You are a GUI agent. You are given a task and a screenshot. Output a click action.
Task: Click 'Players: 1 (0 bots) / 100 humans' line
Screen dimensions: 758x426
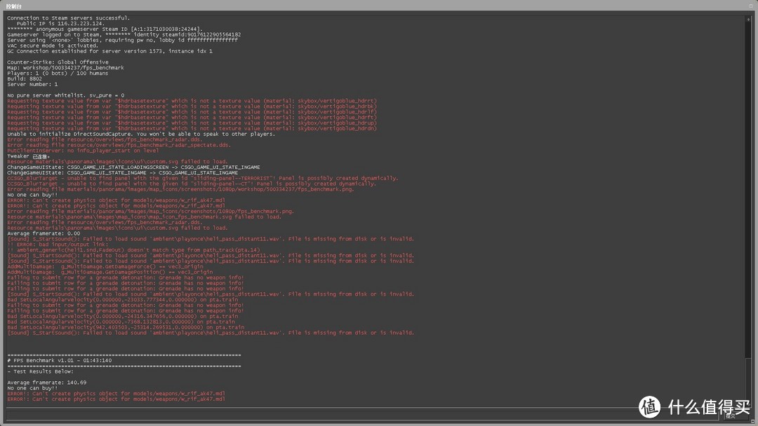(58, 74)
